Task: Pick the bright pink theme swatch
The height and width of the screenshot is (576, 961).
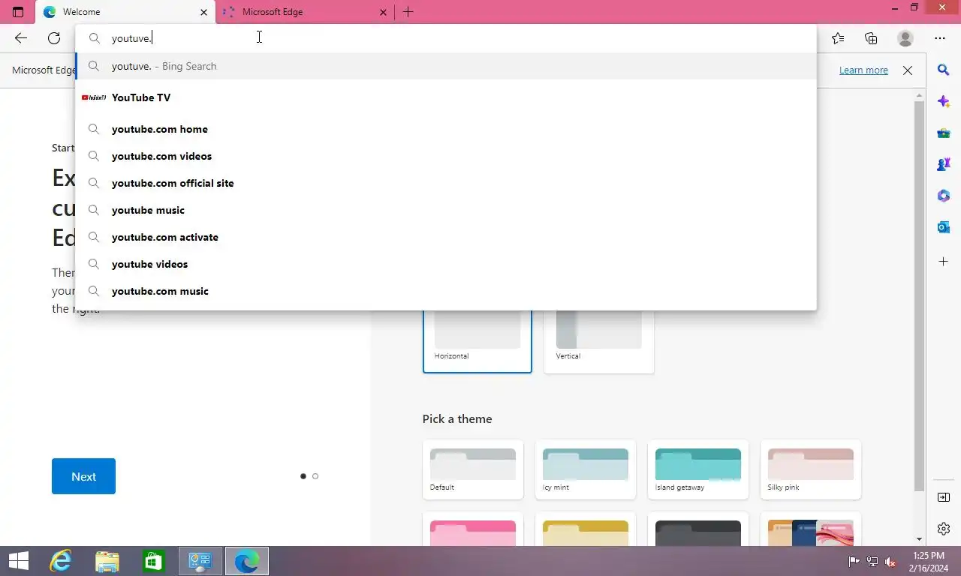Action: coord(473,529)
